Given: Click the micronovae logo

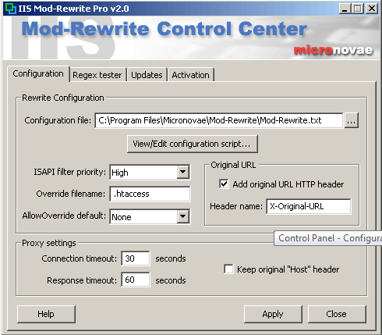Looking at the screenshot, I should 334,50.
